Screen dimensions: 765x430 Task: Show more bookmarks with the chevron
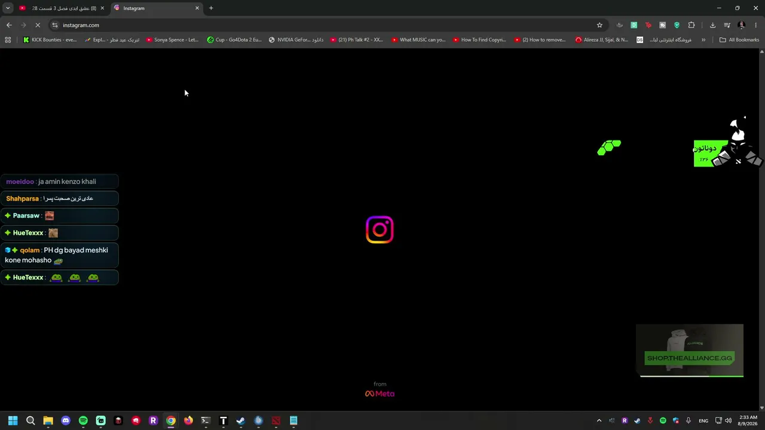(703, 40)
